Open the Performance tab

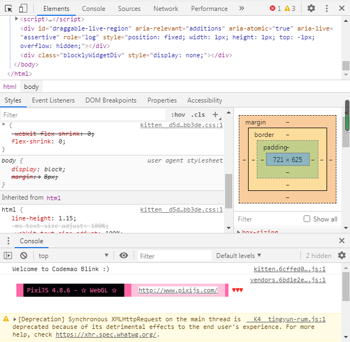coord(209,9)
